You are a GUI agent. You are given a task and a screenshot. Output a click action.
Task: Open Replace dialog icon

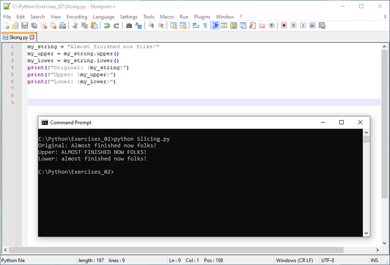[x=139, y=26]
